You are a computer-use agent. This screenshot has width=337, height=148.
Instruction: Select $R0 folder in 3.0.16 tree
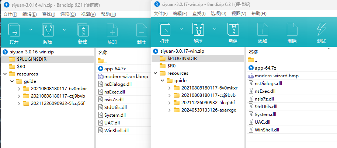21,67
